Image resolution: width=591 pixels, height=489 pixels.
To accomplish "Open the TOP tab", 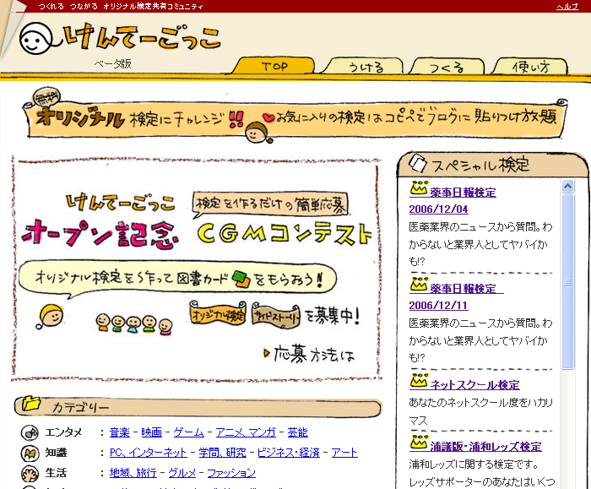I will pyautogui.click(x=274, y=66).
